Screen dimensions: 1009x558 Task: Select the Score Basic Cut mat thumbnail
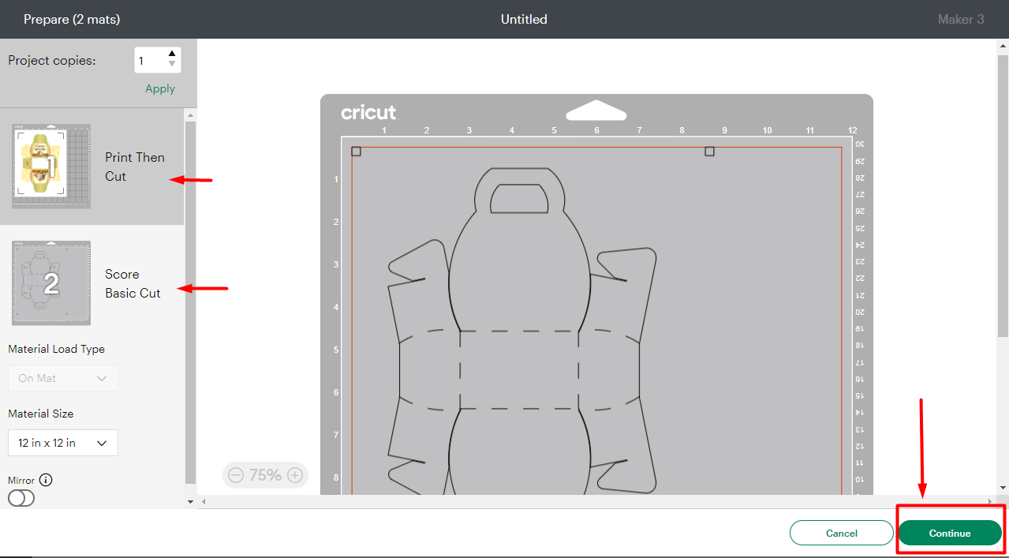pyautogui.click(x=51, y=283)
